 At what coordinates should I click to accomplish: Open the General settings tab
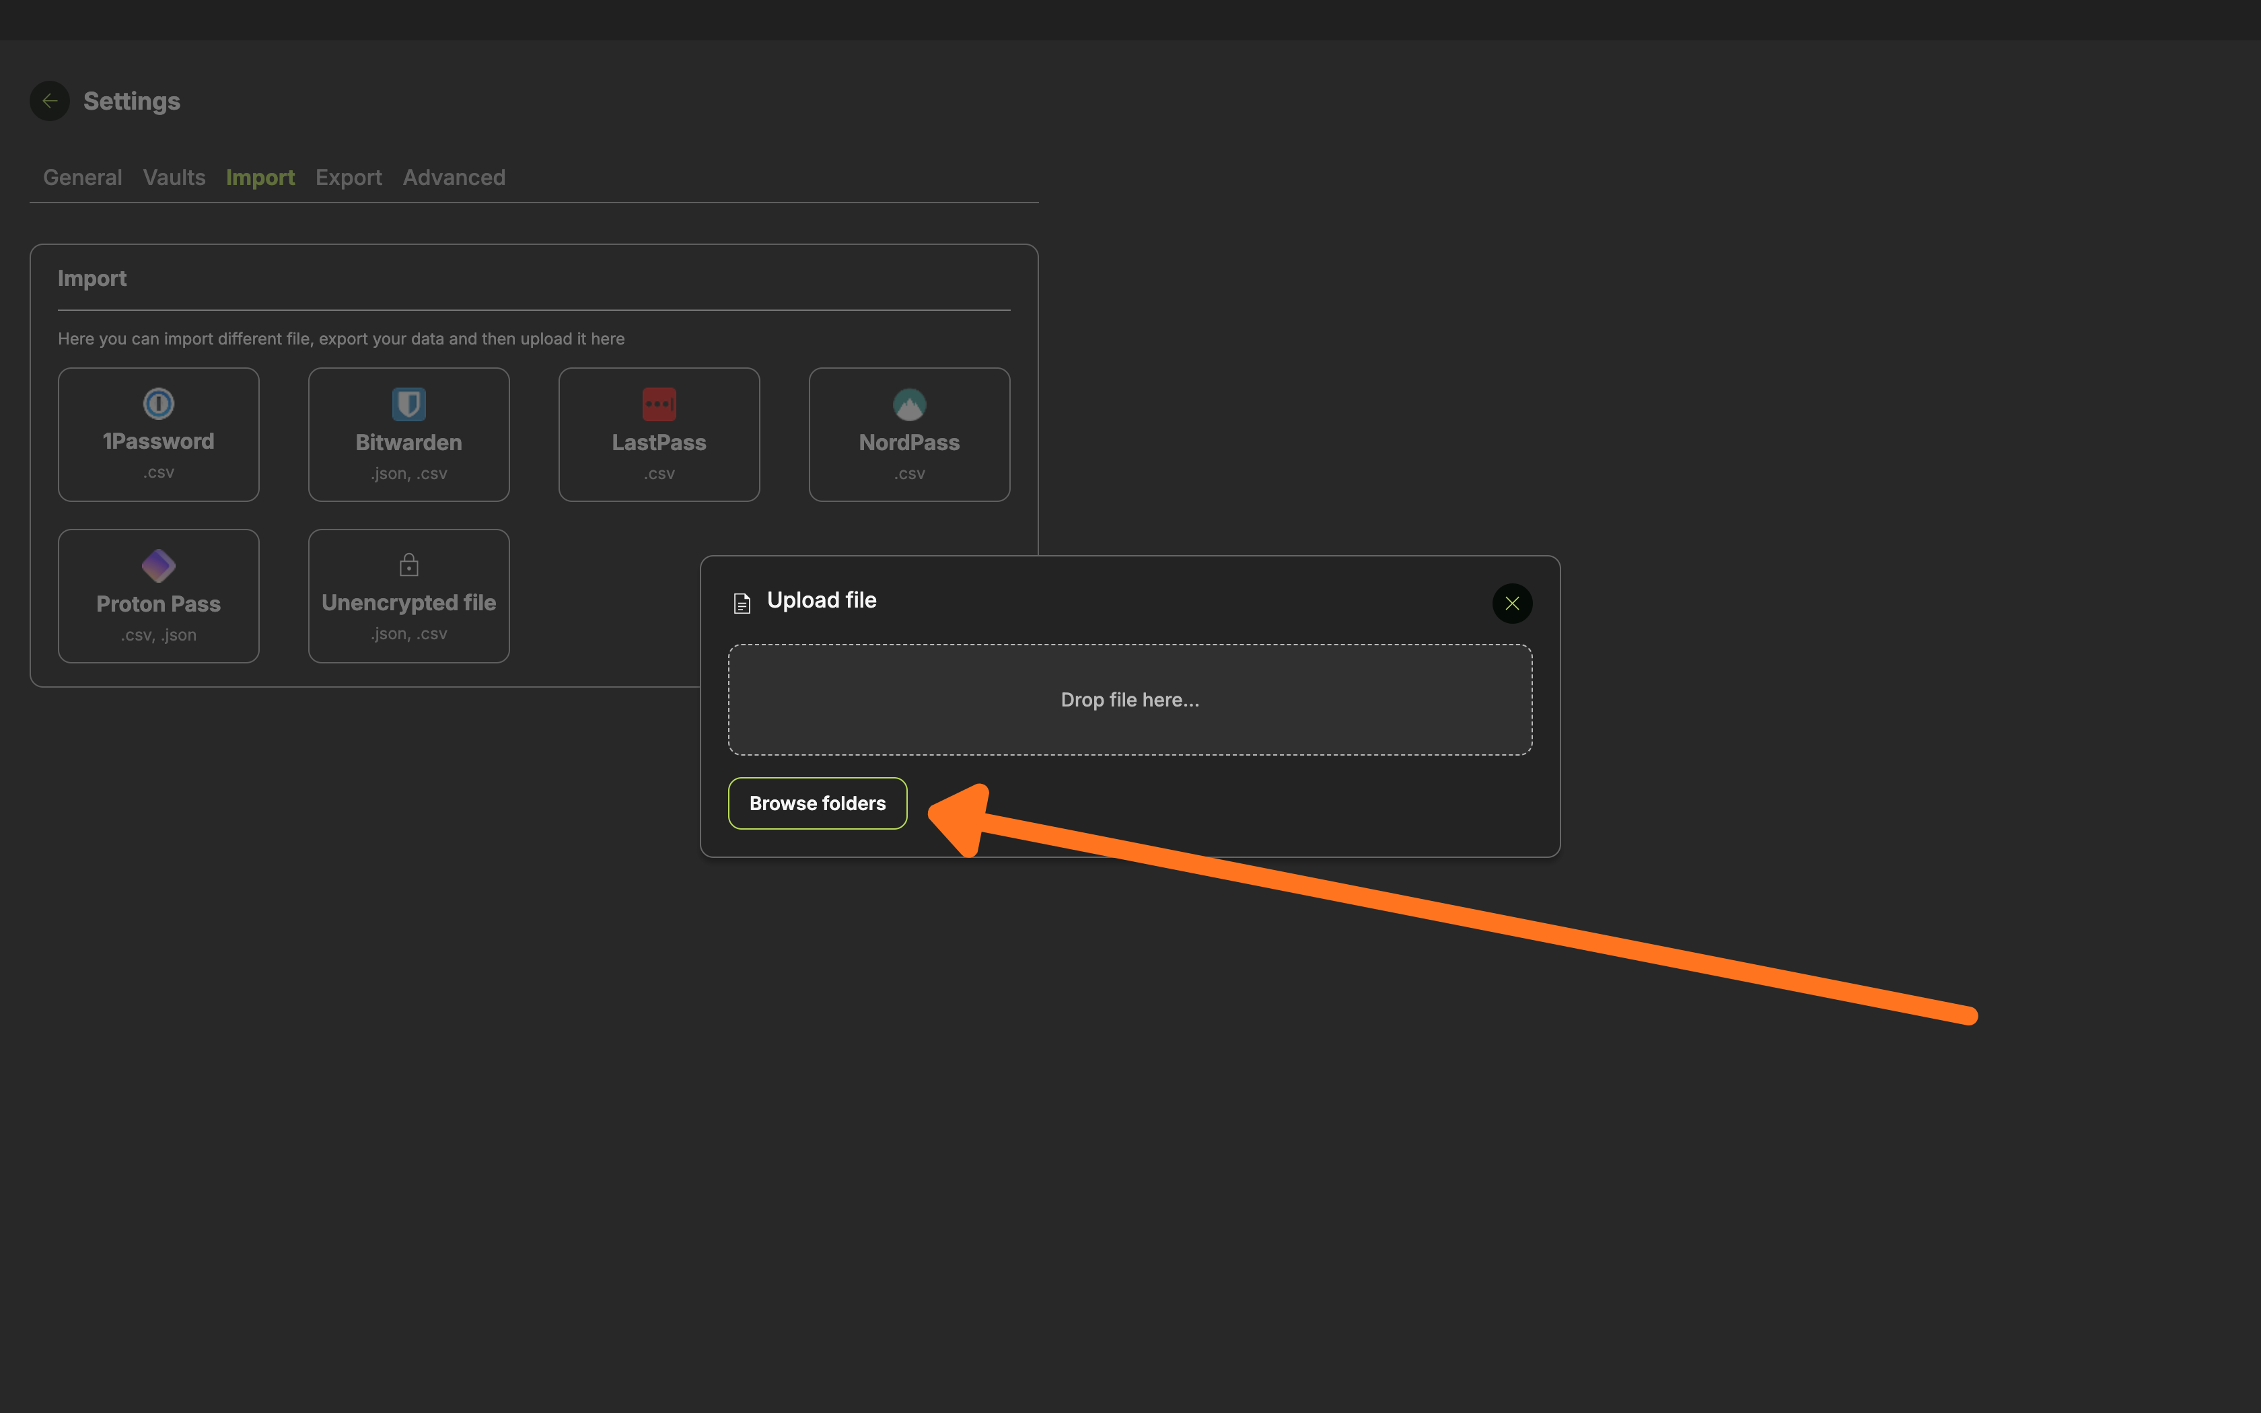[82, 178]
